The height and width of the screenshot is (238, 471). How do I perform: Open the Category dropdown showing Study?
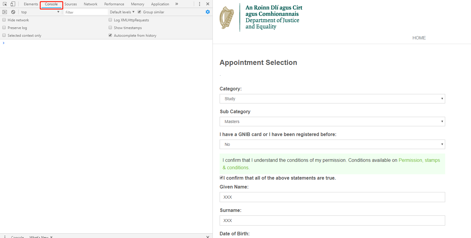(332, 99)
